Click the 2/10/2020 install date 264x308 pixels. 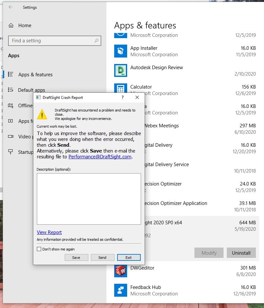click(x=245, y=74)
